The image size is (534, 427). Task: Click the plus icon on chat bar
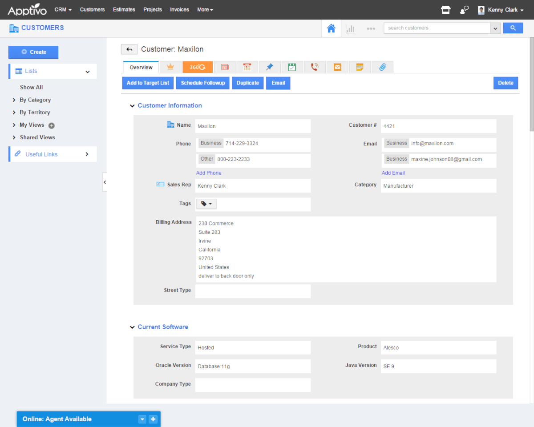click(x=153, y=419)
